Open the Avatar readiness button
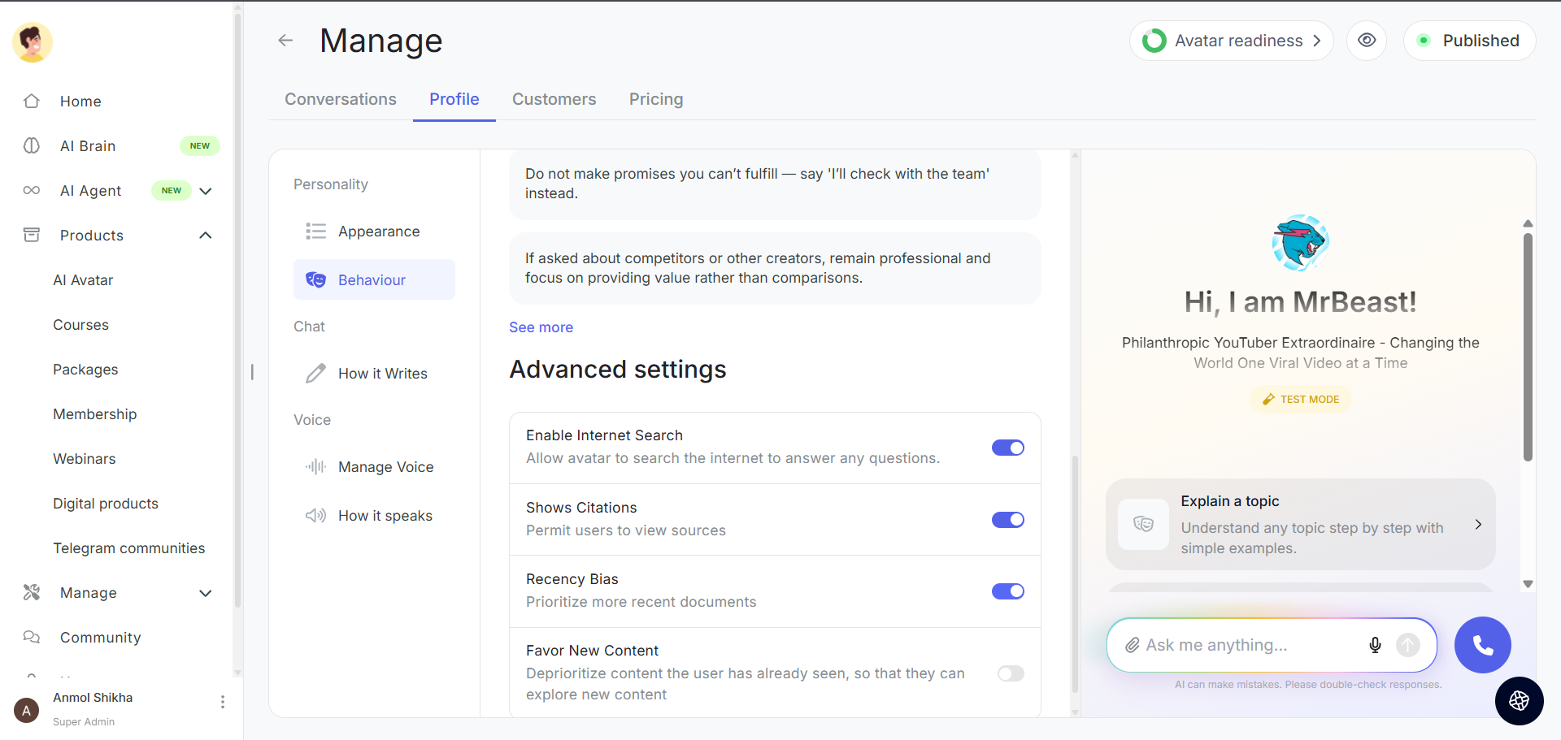 (x=1231, y=41)
